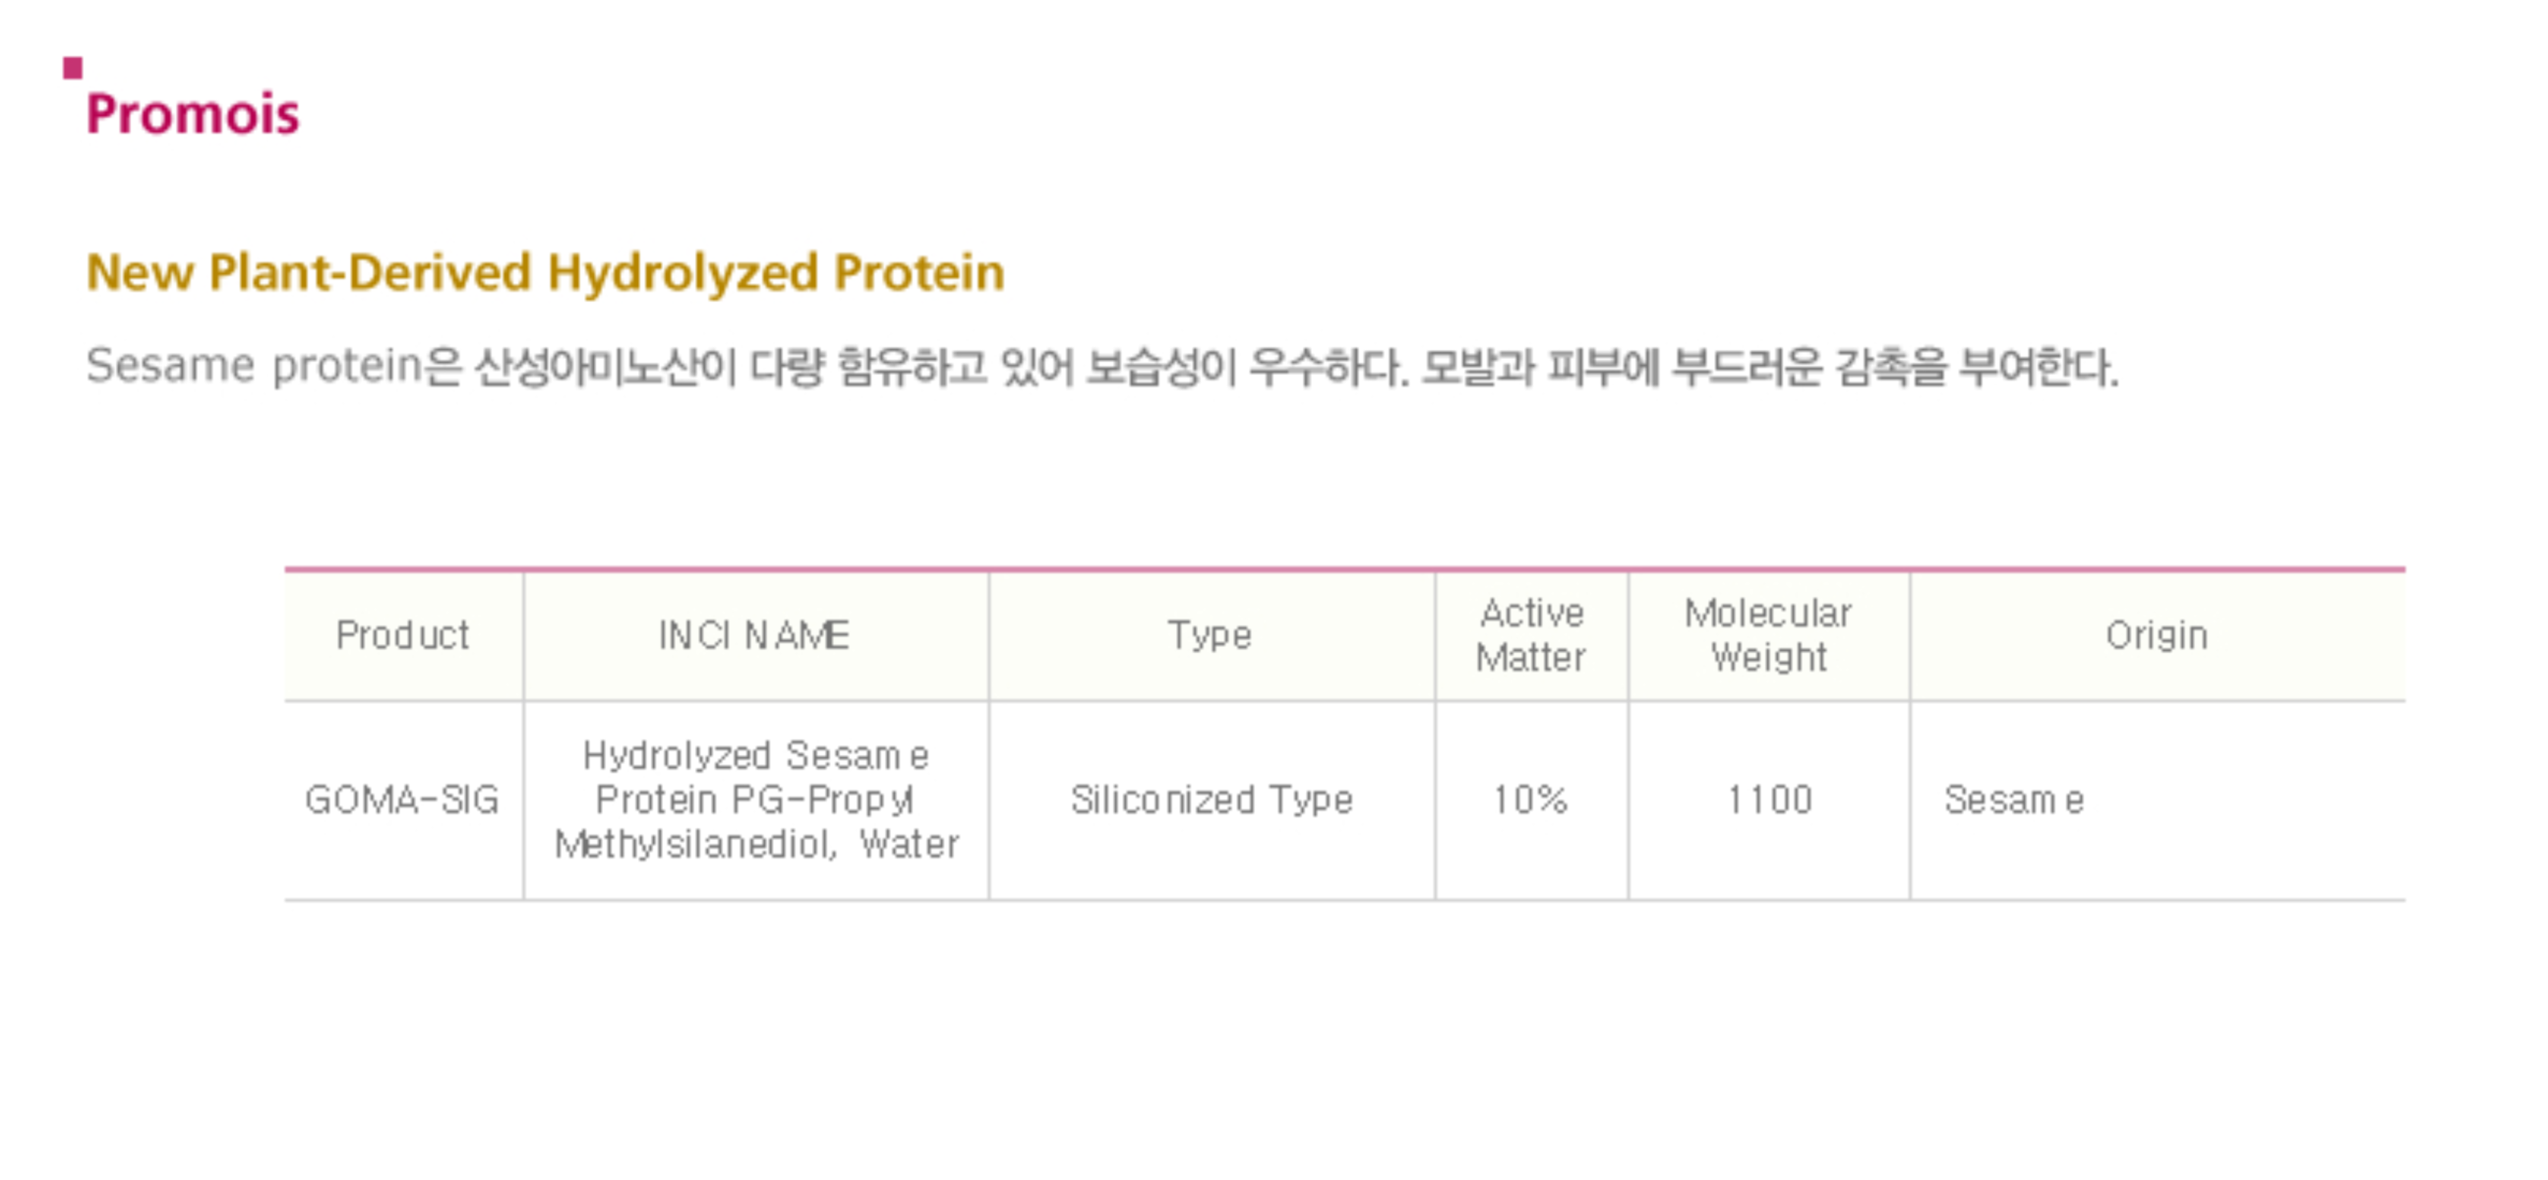This screenshot has height=1180, width=2548.
Task: Click the Molecular Weight column header
Action: (1768, 635)
